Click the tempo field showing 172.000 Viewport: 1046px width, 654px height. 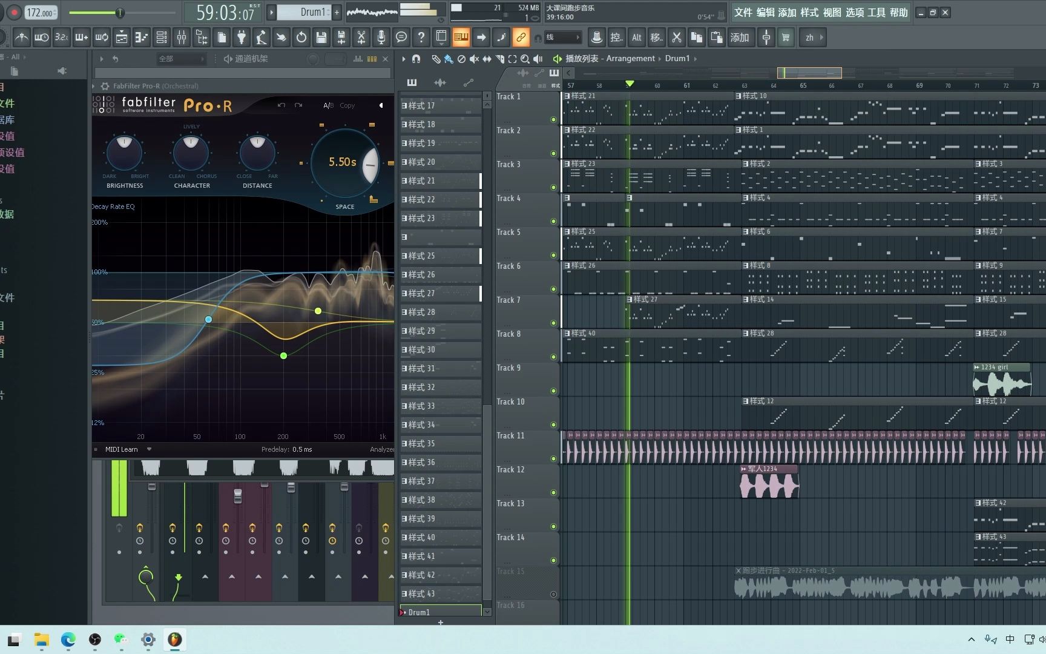pyautogui.click(x=41, y=12)
